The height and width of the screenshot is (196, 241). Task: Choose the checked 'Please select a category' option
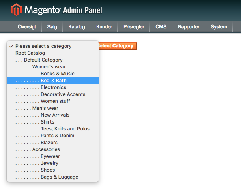click(x=53, y=46)
